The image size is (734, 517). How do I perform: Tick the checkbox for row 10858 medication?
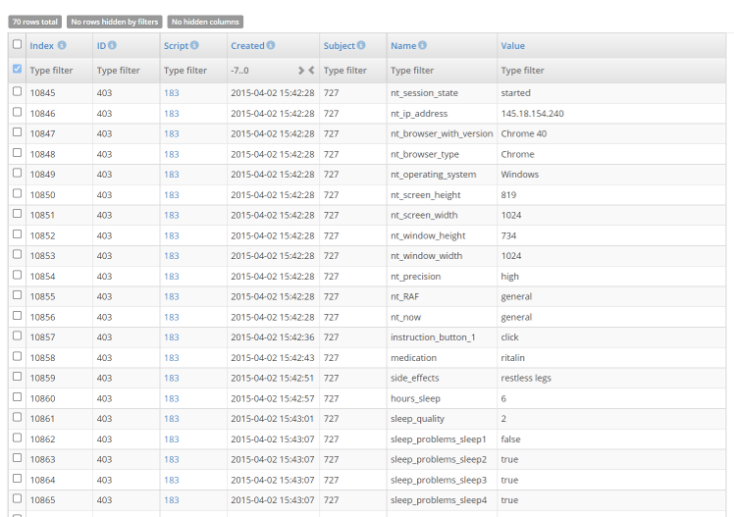coord(17,357)
